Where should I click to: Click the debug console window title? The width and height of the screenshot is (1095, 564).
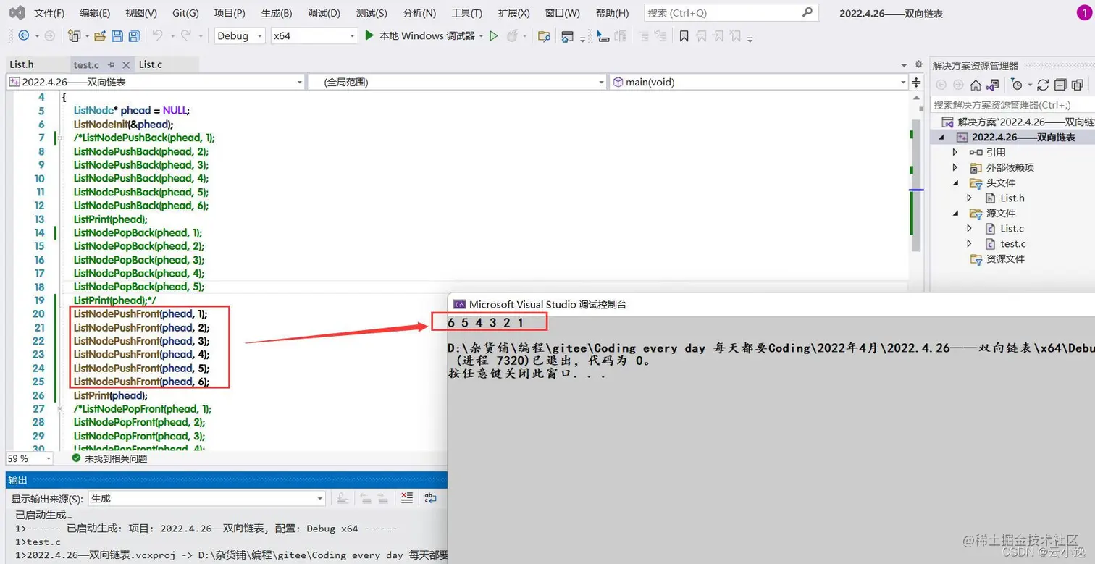click(547, 304)
